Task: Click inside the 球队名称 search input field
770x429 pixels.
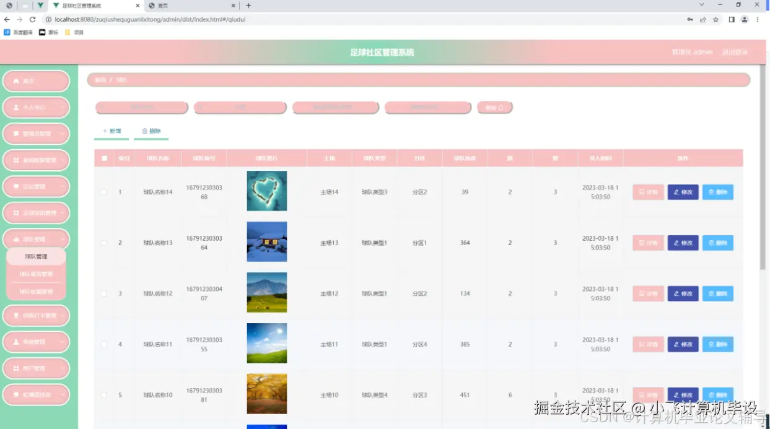Action: (x=141, y=106)
